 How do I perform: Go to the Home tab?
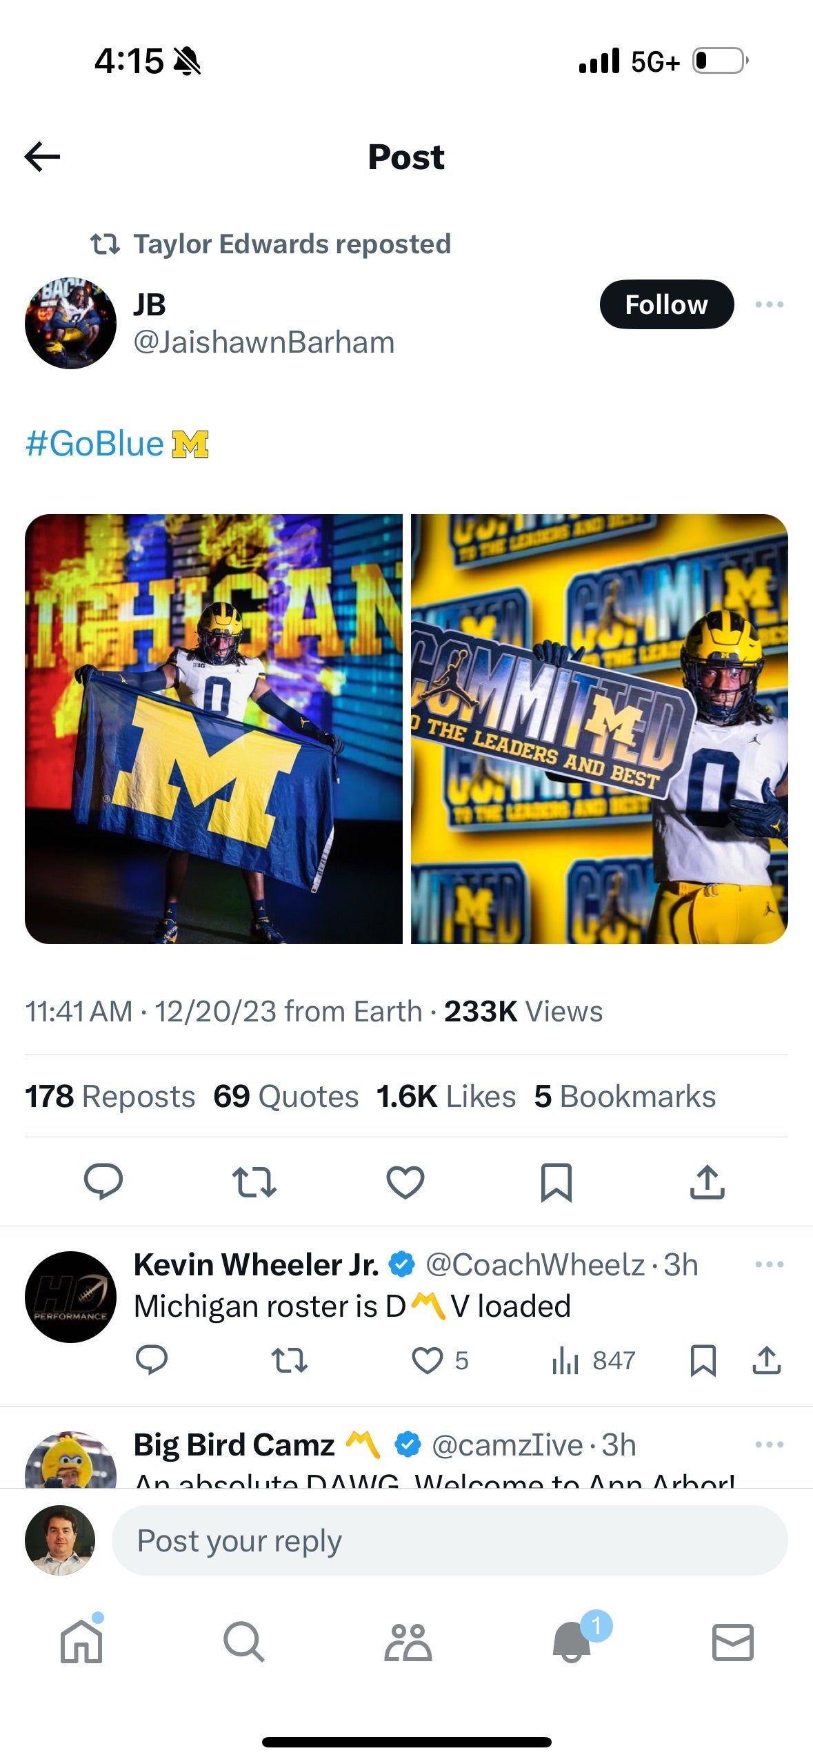click(x=81, y=1642)
